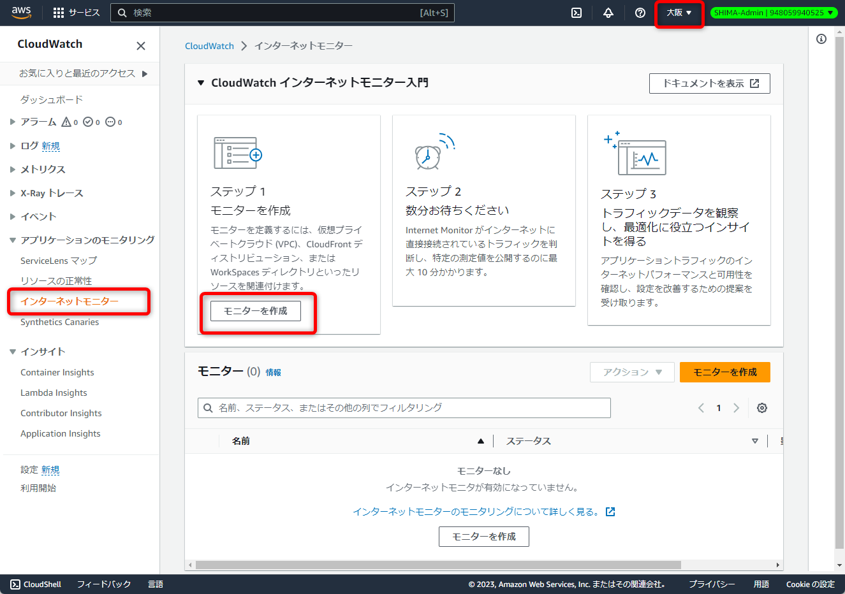The image size is (845, 594).
Task: Open the ドキュメントを表示 link
Action: (709, 83)
